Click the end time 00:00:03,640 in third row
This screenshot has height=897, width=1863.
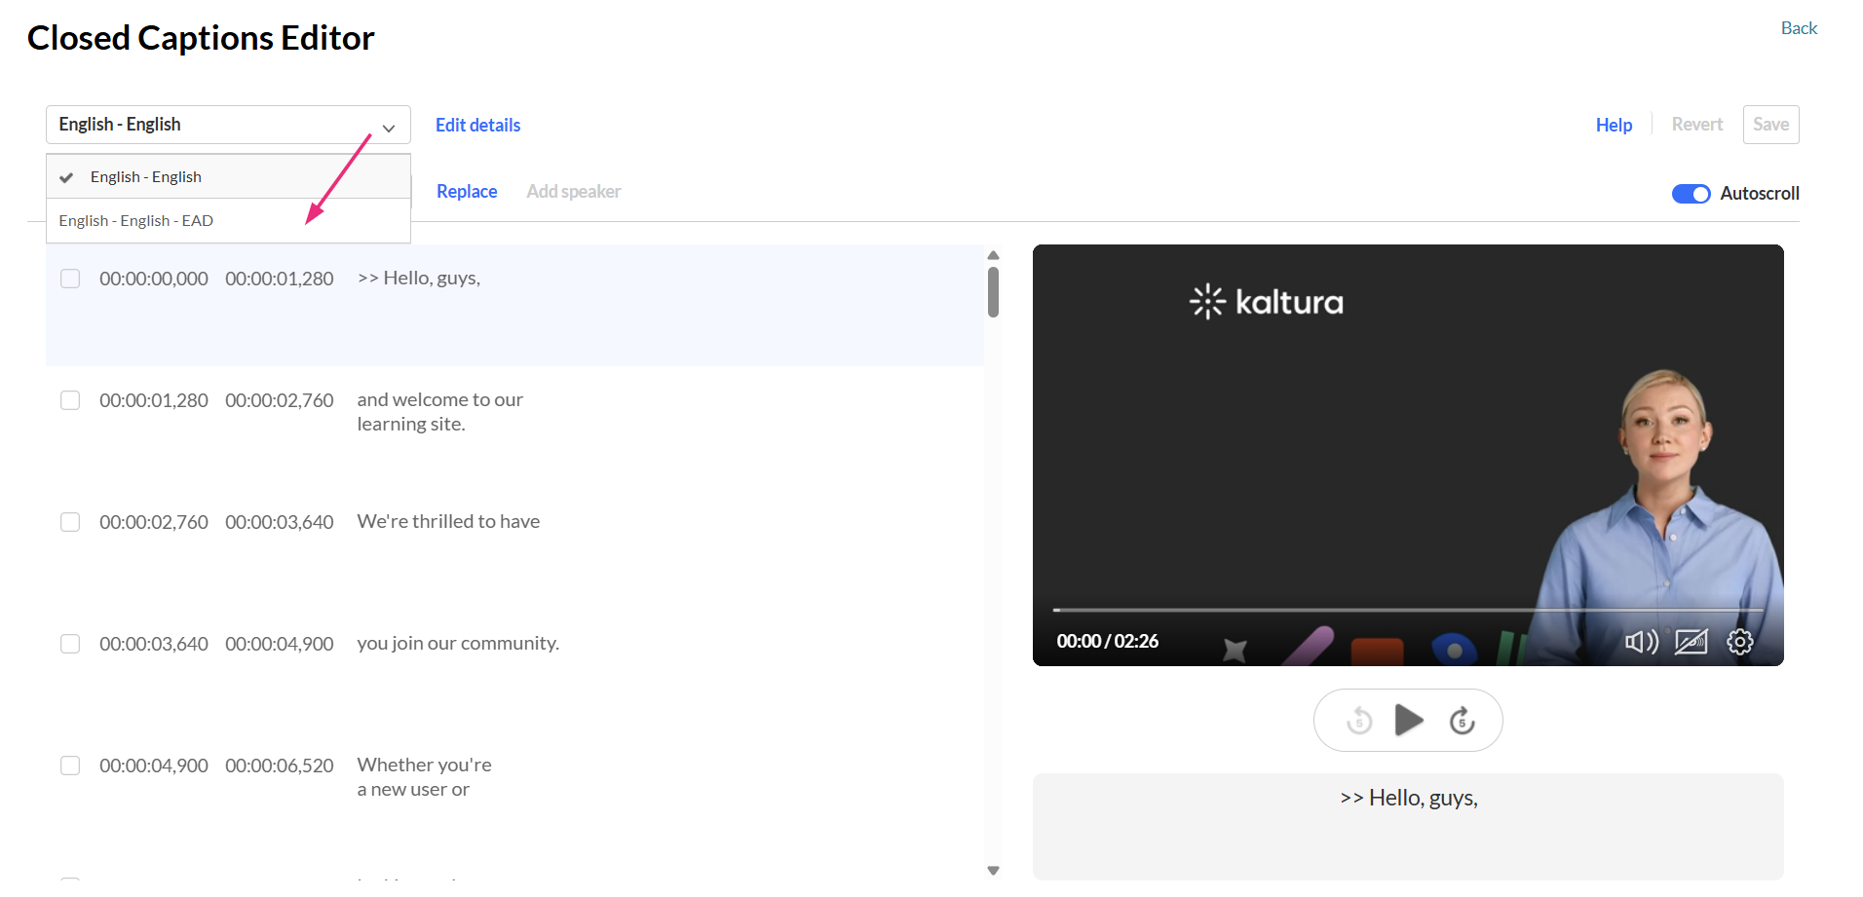280,522
